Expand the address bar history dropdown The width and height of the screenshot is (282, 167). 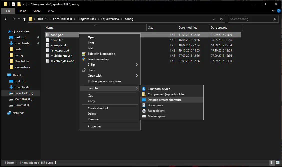coord(214,19)
